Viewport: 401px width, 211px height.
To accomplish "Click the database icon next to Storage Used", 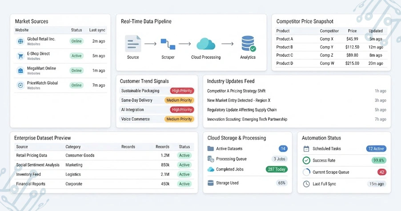I will pyautogui.click(x=210, y=183).
